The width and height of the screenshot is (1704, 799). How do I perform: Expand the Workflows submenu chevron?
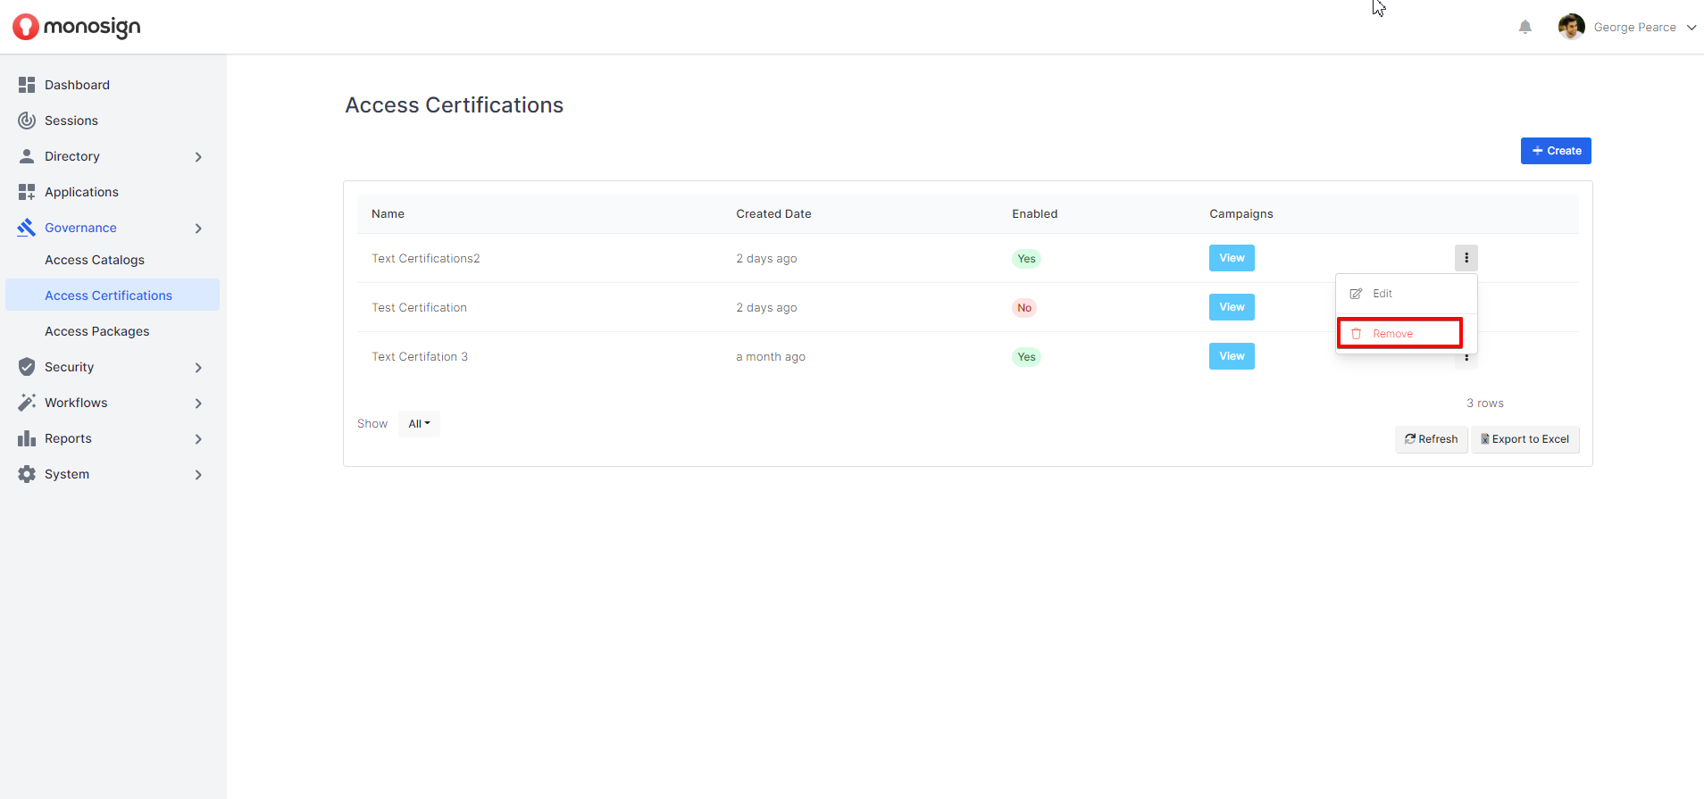(x=198, y=404)
